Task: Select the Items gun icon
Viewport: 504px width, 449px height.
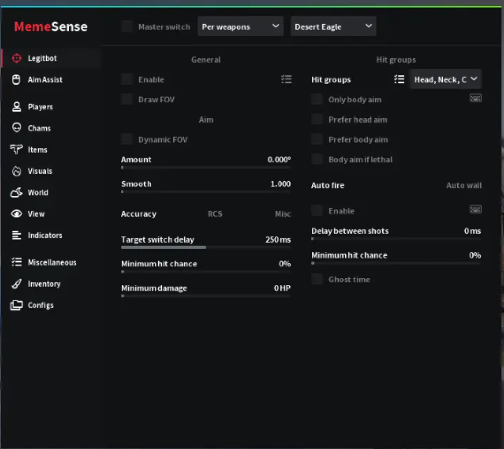Action: 17,149
